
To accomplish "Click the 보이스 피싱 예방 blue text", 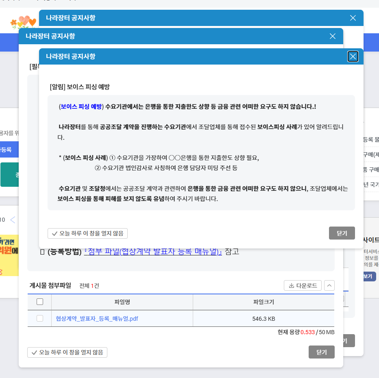I will 81,106.
